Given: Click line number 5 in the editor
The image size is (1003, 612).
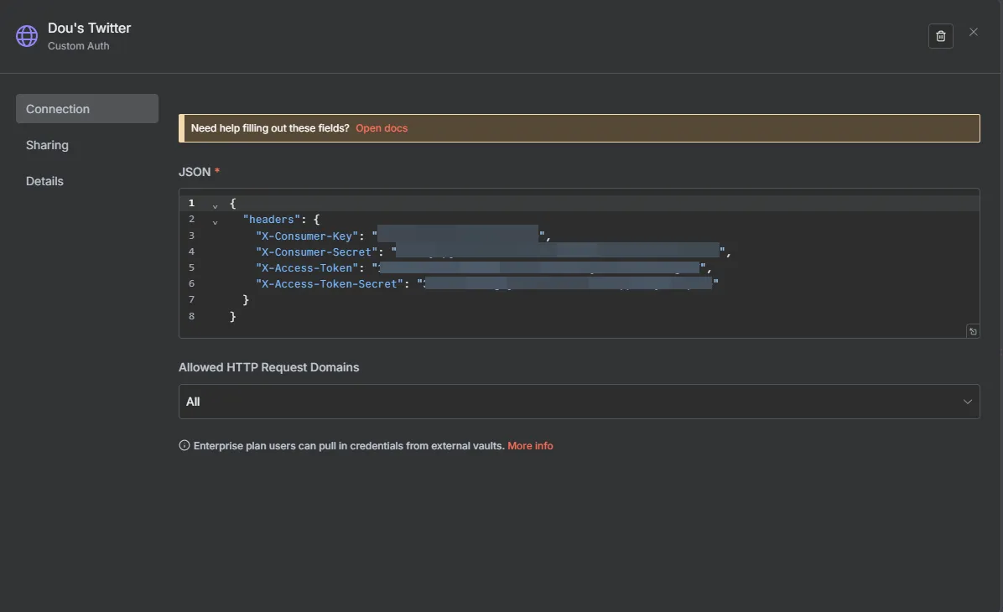Looking at the screenshot, I should click(x=190, y=267).
